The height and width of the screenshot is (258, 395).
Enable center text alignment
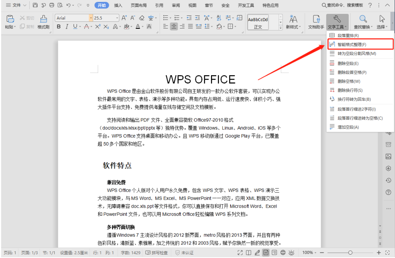point(174,27)
